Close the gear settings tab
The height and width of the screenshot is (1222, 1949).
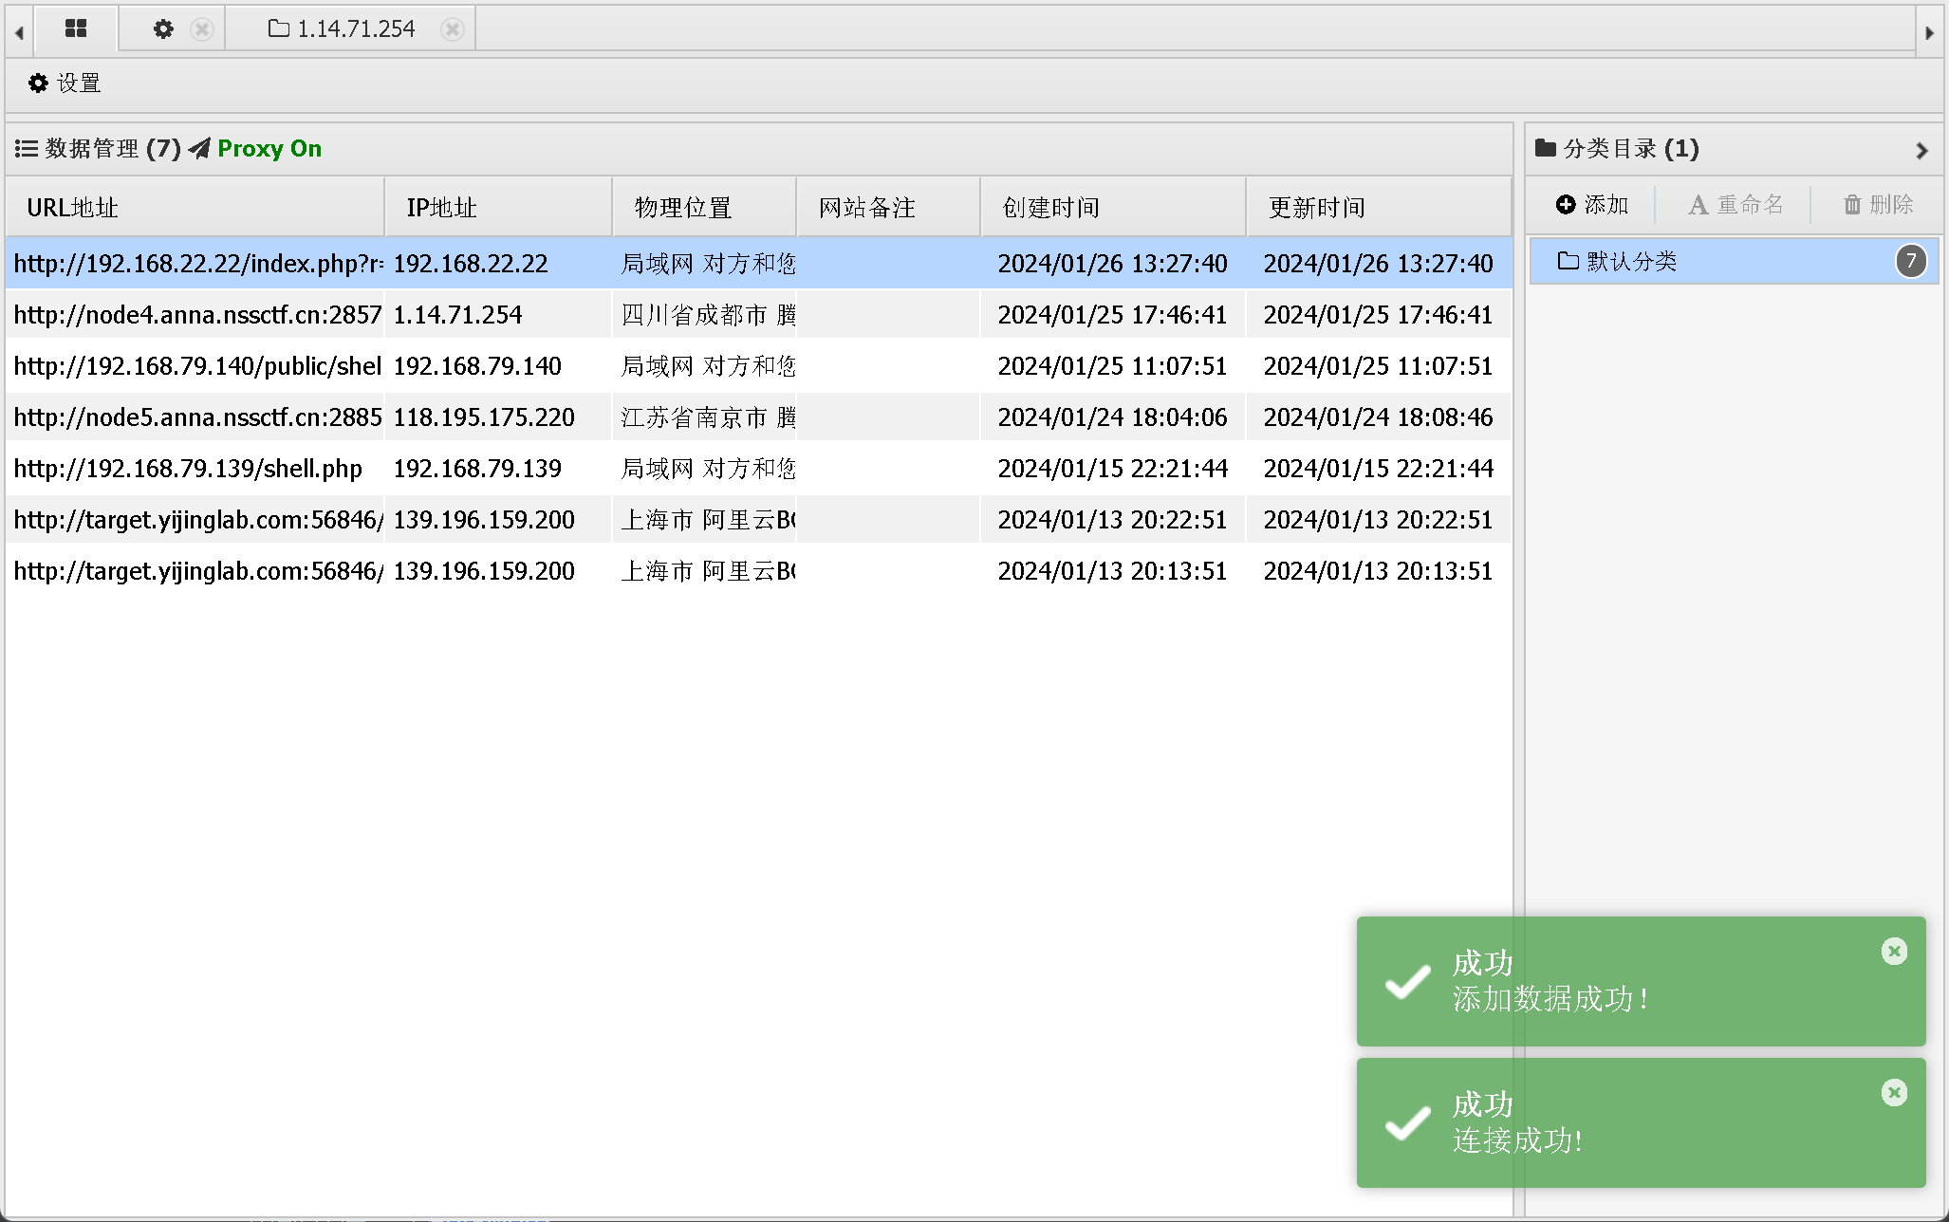(201, 29)
